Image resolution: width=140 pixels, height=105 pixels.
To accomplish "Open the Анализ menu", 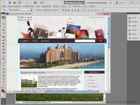I will (64, 6).
